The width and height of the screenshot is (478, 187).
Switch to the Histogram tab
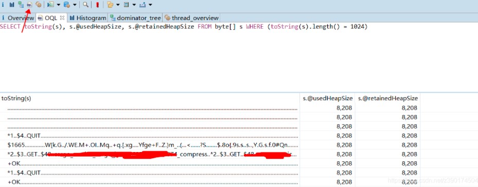88,17
